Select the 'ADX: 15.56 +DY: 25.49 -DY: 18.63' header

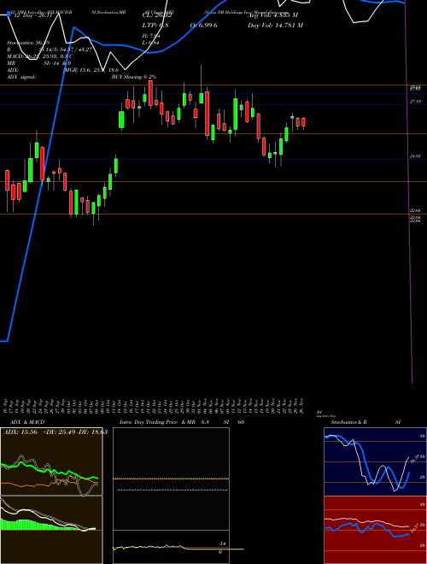pos(56,432)
